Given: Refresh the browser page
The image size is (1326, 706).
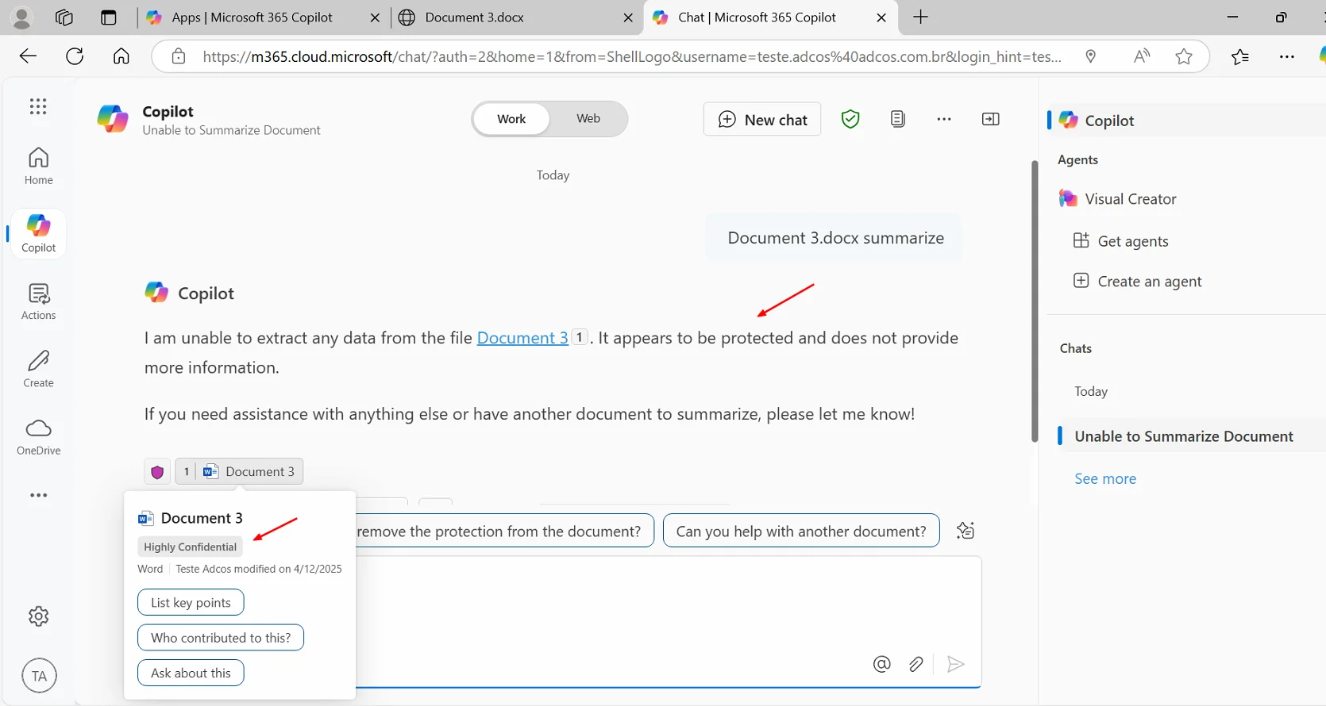Looking at the screenshot, I should (x=75, y=56).
